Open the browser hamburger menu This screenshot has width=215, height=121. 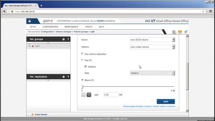pos(211,11)
